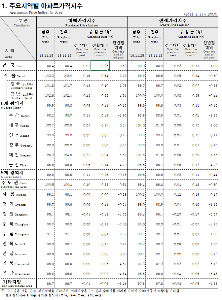Click the '강원 Gangwon' row label

click(15, 214)
